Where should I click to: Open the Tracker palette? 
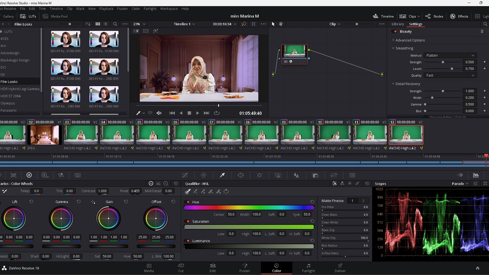[259, 175]
